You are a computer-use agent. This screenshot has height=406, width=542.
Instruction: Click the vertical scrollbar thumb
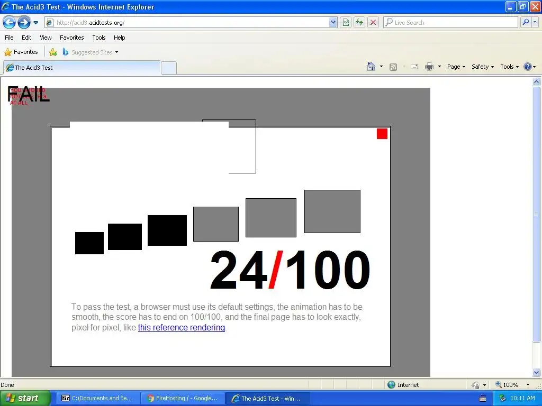pos(537,214)
